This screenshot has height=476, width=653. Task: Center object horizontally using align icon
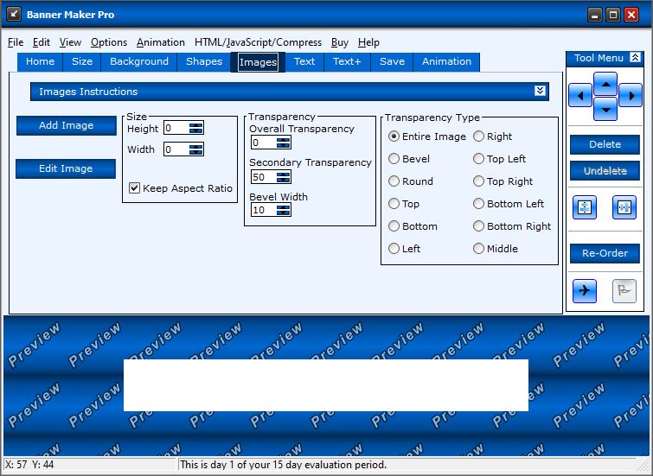click(x=624, y=207)
